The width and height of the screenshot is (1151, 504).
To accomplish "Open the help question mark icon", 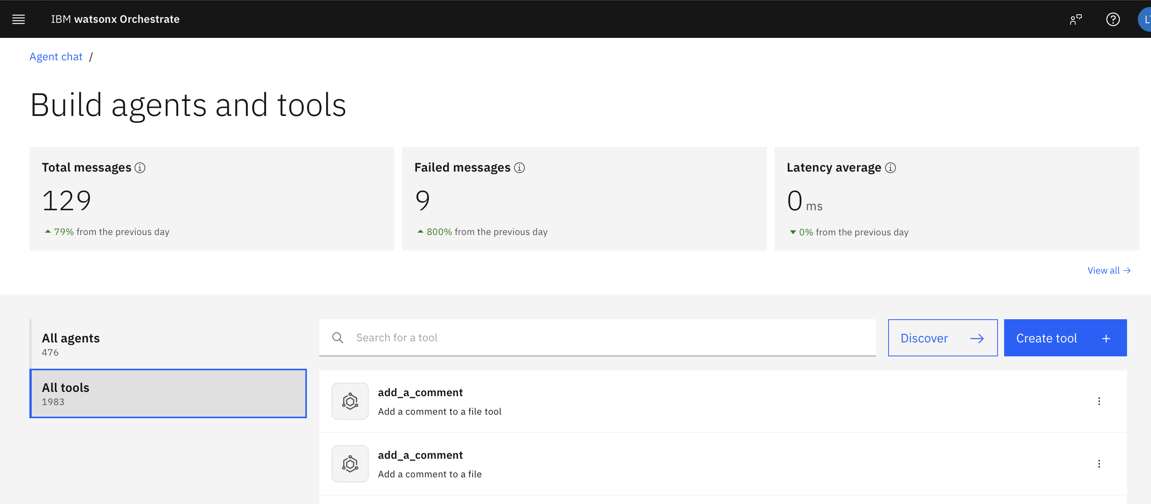I will pos(1113,19).
